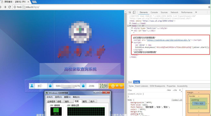Activate the DevTools inspect element picker

(130, 12)
